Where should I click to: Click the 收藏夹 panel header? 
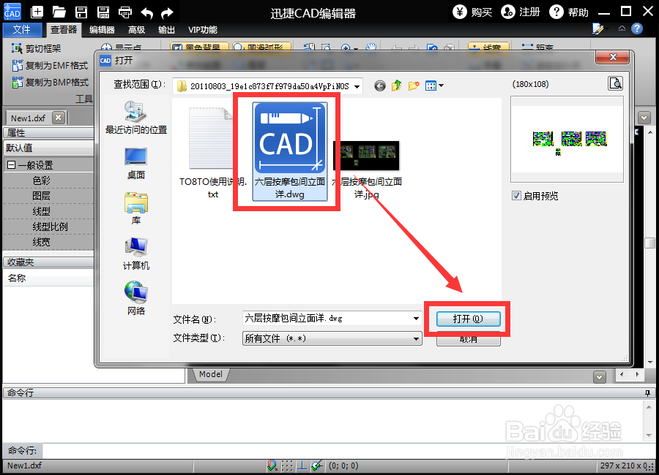48,262
